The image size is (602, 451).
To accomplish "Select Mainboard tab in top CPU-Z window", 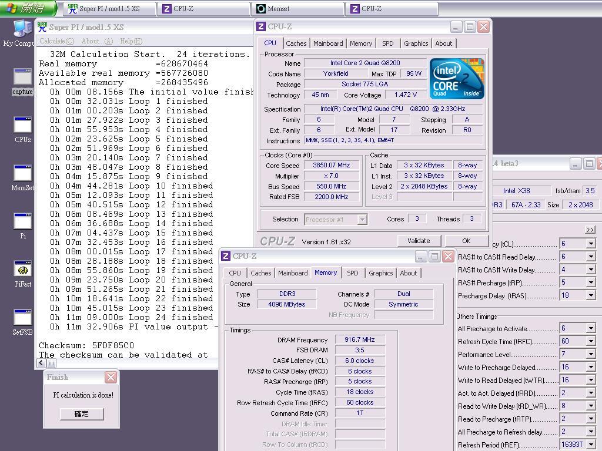I will pyautogui.click(x=328, y=43).
